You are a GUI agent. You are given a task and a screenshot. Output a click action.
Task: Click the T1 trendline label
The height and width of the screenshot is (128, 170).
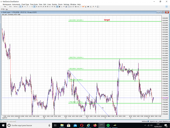[x=103, y=108]
